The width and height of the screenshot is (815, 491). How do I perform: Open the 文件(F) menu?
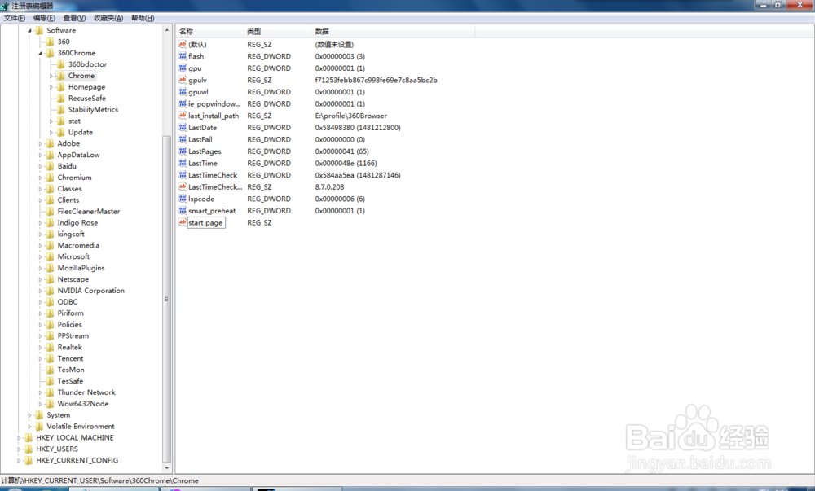point(15,18)
